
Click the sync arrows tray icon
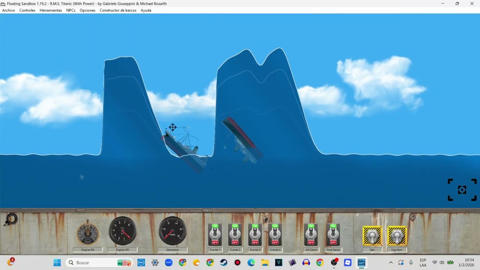[401, 262]
